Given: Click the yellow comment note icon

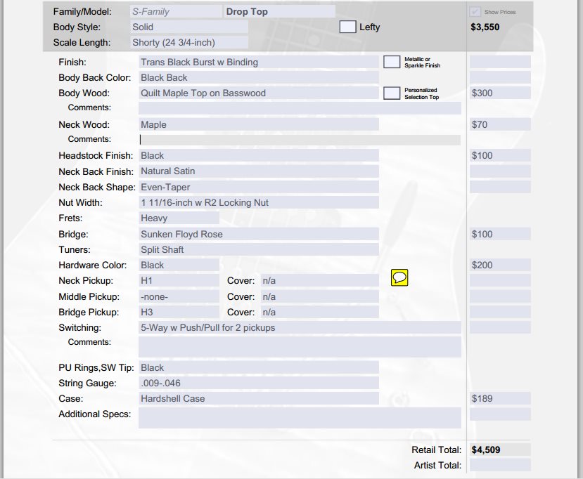Looking at the screenshot, I should click(399, 279).
